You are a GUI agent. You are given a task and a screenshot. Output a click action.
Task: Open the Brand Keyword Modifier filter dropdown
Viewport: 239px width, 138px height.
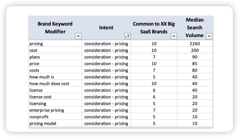point(78,36)
